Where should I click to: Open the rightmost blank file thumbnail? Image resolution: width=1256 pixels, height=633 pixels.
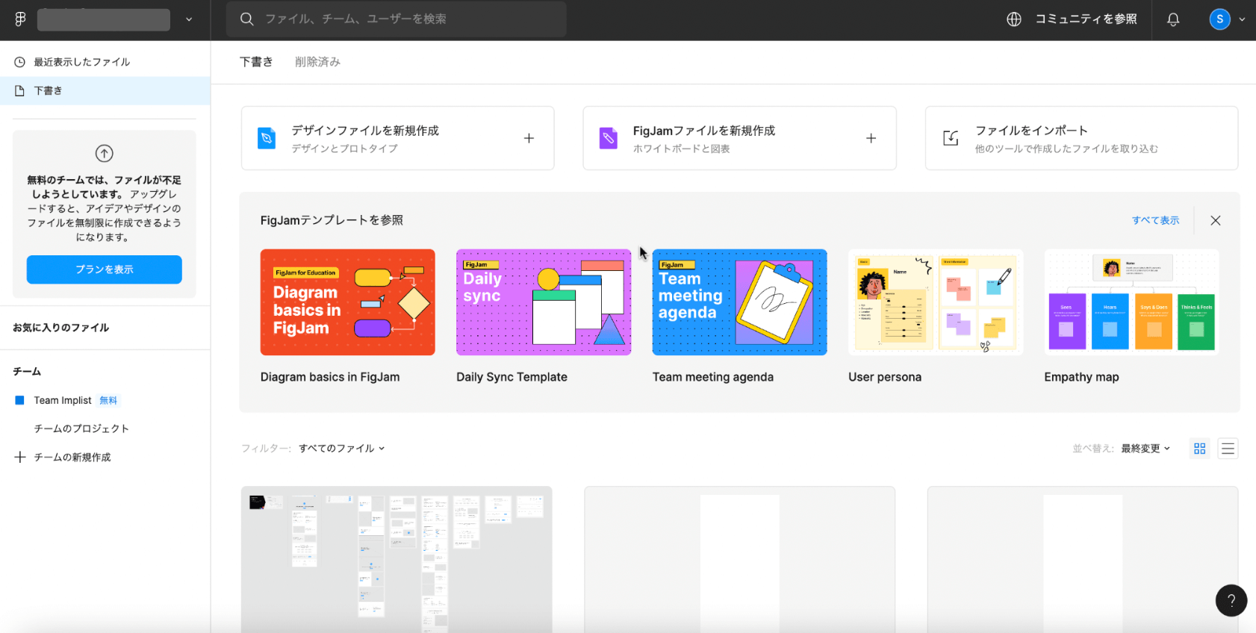click(x=1083, y=560)
